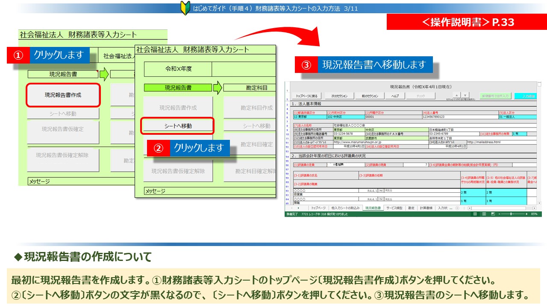Select the 他入力シートの取込み sheet tab
Viewport: 547px width, 307px height.
tap(345, 208)
